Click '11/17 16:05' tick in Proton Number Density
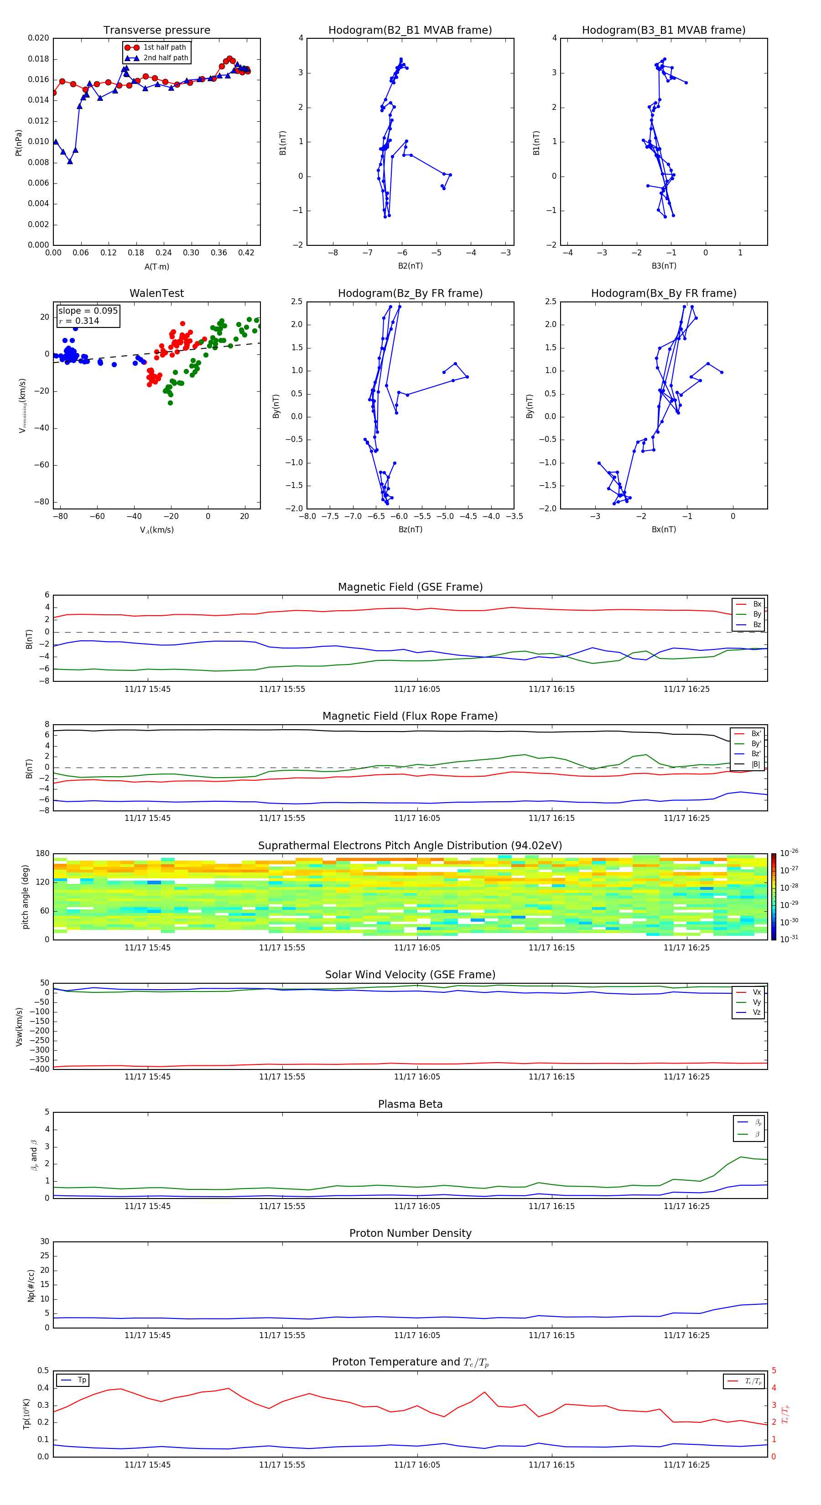This screenshot has width=821, height=1505. coord(416,1335)
